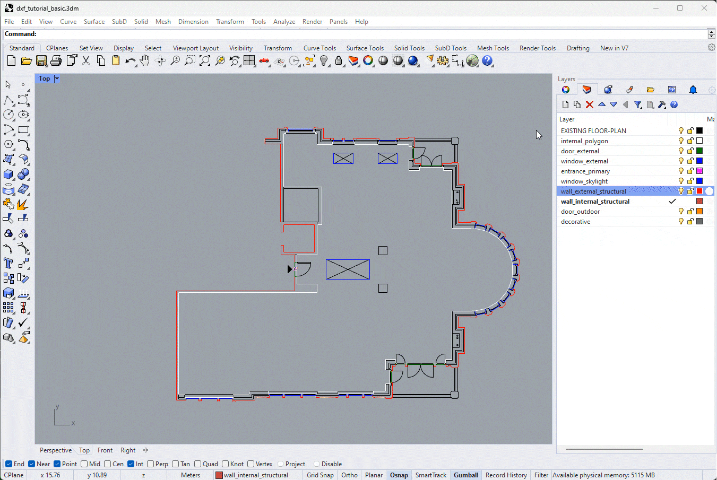Lock the window_skylight layer
Image resolution: width=717 pixels, height=480 pixels.
point(690,181)
